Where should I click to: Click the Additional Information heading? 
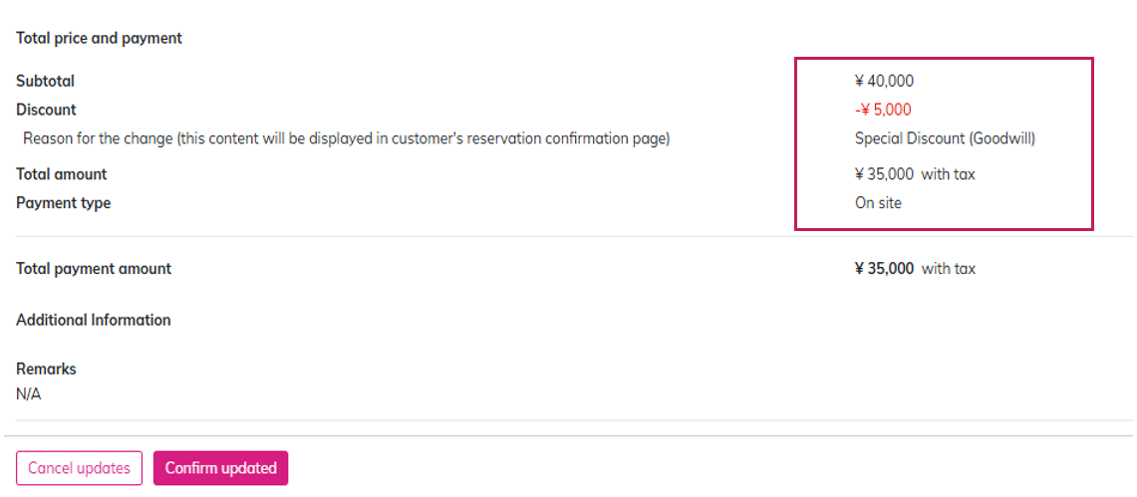point(94,321)
